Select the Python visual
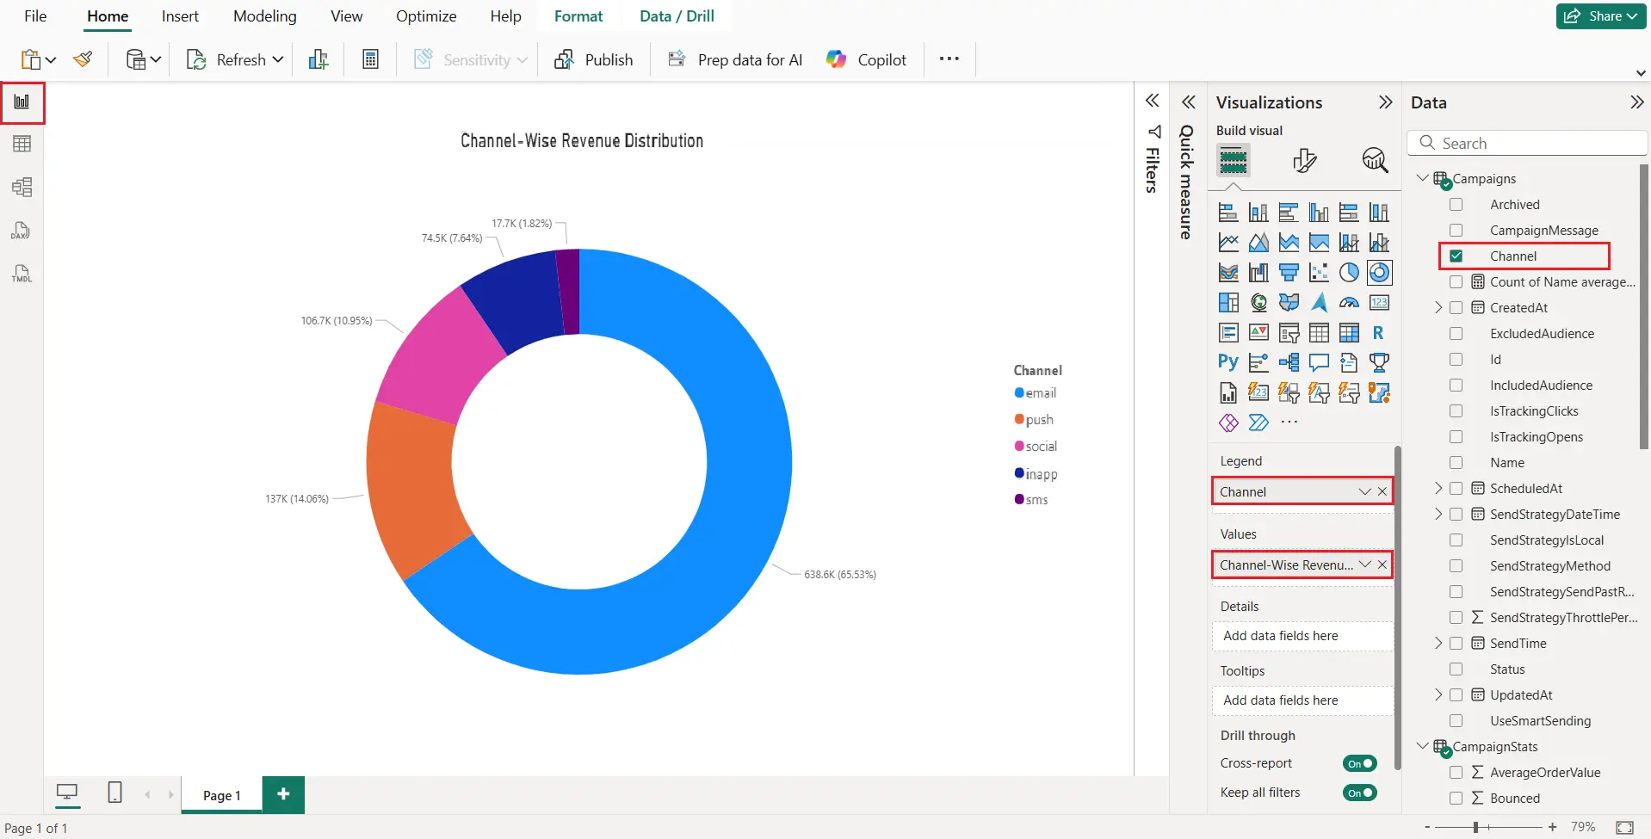The image size is (1651, 839). 1228,361
